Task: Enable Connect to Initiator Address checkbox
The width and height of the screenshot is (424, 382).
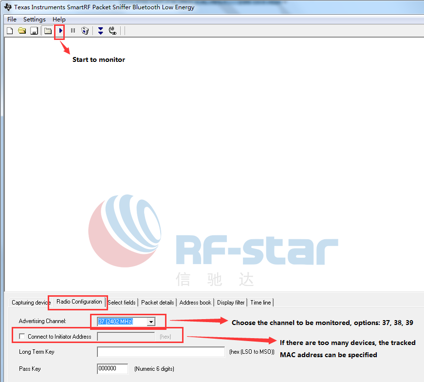Action: [x=22, y=336]
